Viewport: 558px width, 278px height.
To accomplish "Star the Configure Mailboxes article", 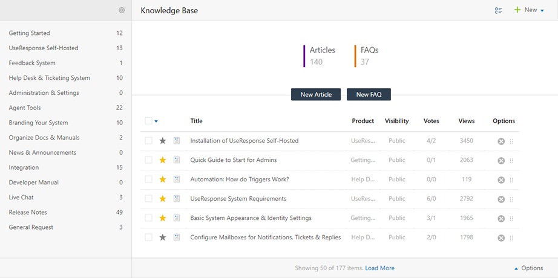I will (163, 237).
